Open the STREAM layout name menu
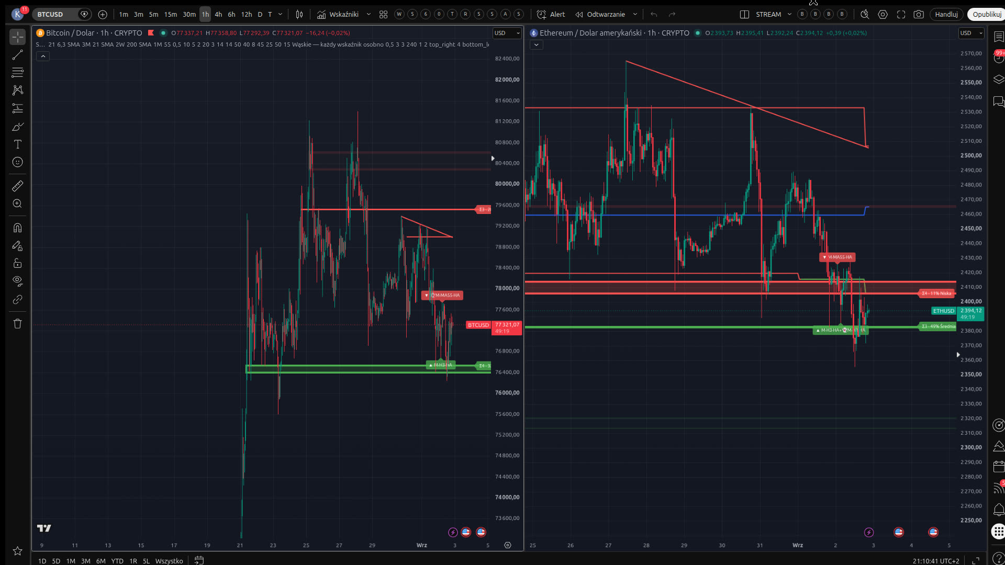 pos(768,15)
